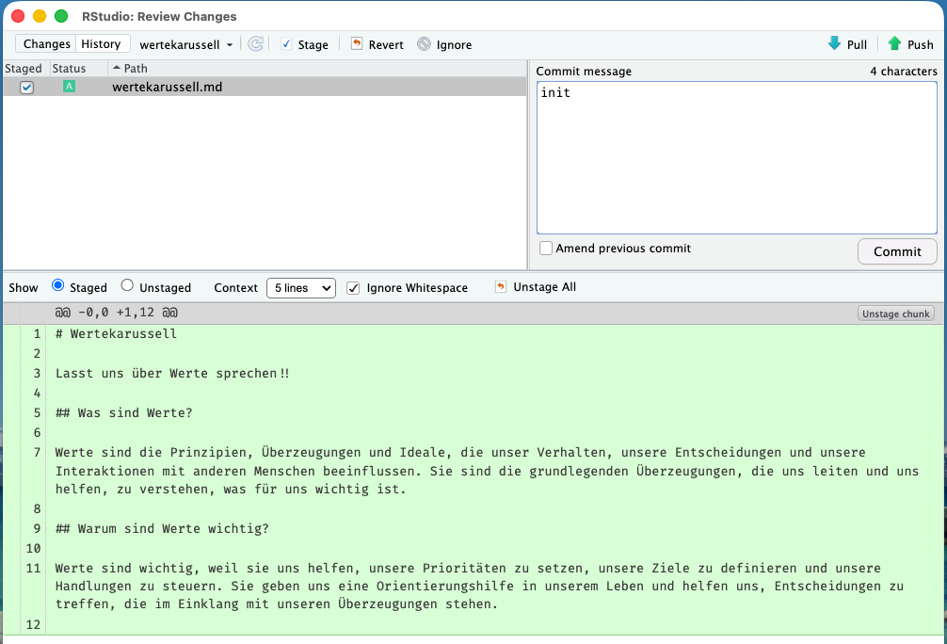Image resolution: width=947 pixels, height=644 pixels.
Task: Click the Revert icon in toolbar
Action: (357, 44)
